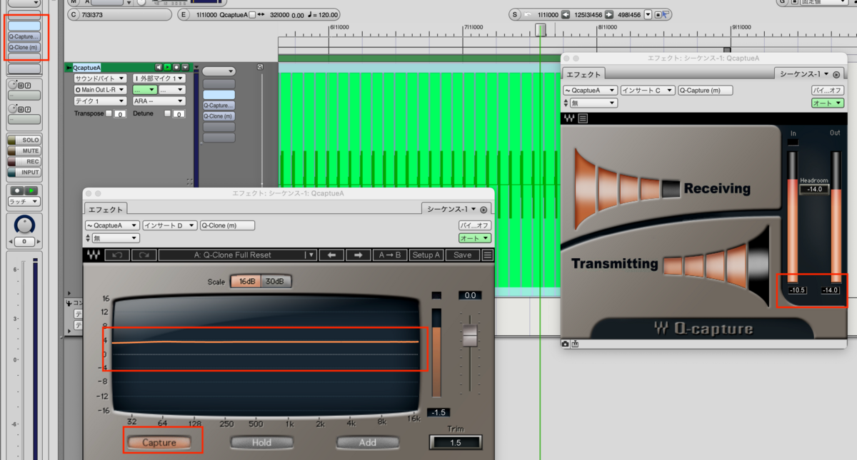
Task: Select the 30dB scale option
Action: 276,282
